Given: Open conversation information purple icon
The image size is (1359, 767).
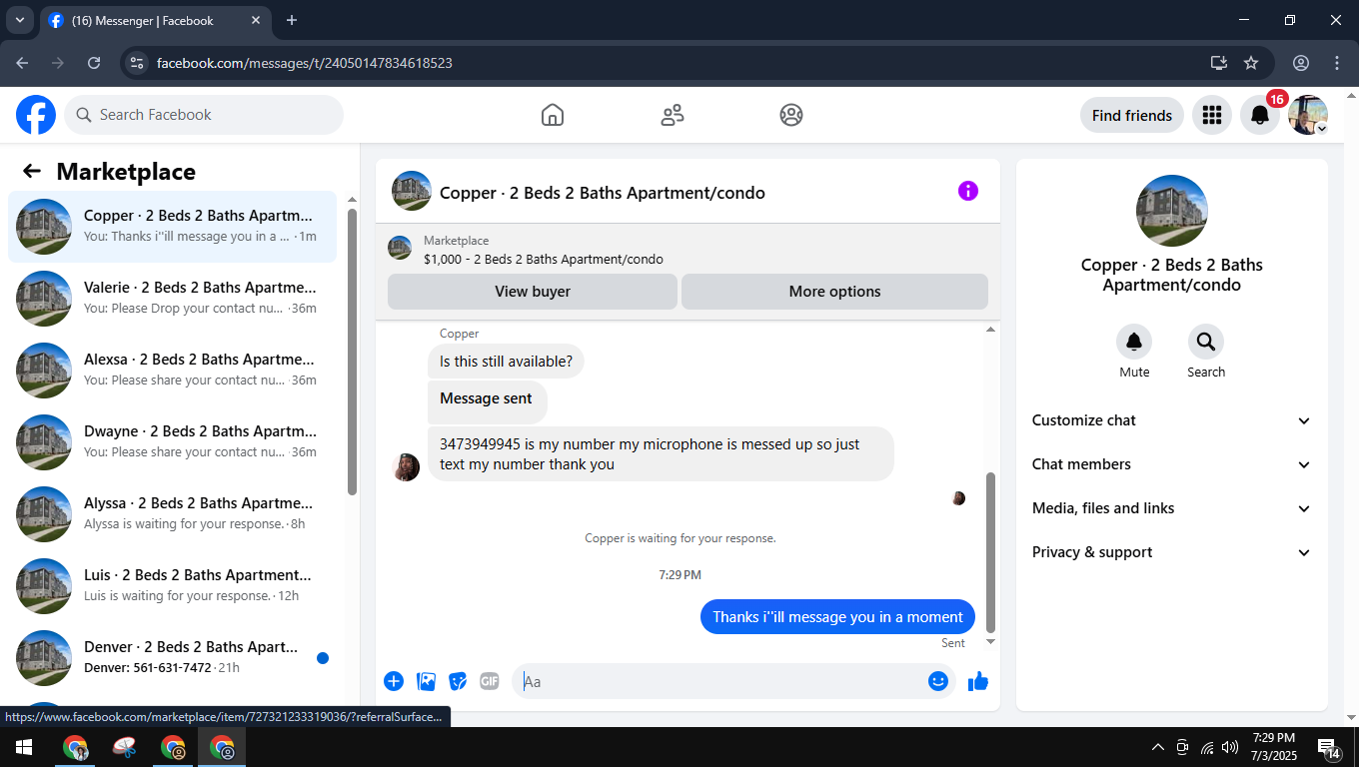Looking at the screenshot, I should [x=968, y=191].
